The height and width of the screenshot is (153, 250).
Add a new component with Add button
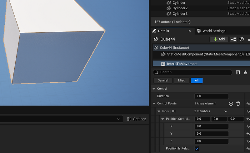[219, 39]
